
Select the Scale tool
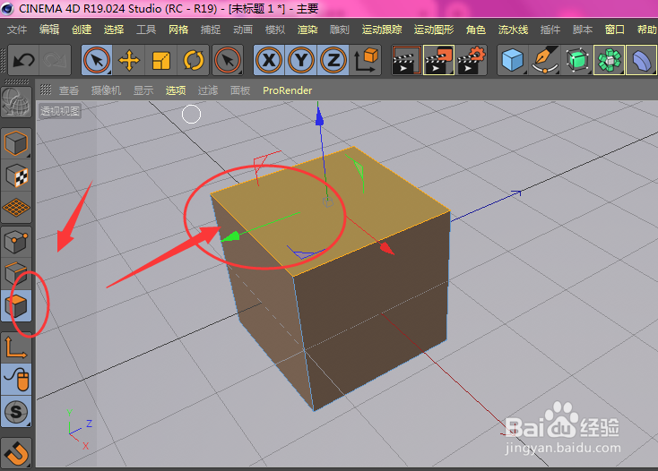161,61
